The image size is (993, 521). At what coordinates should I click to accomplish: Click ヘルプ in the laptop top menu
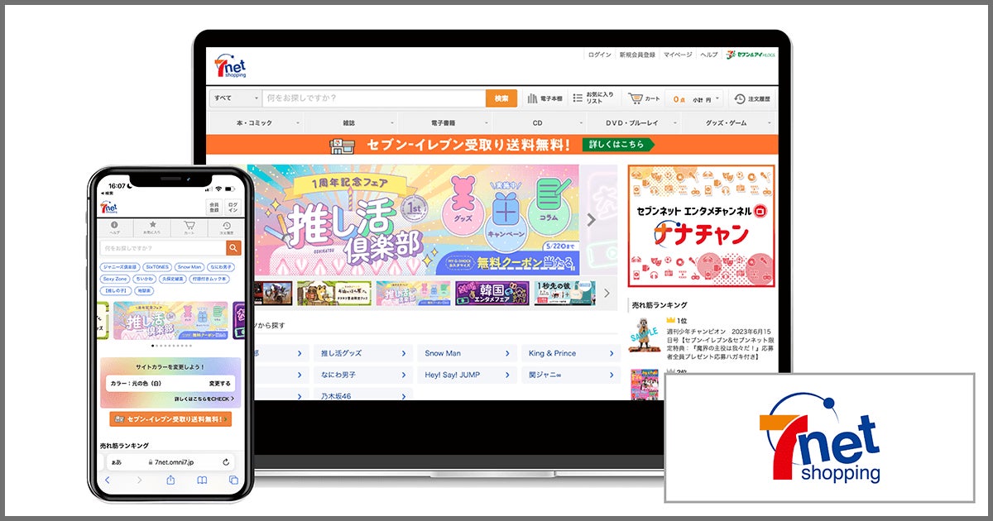coord(709,55)
